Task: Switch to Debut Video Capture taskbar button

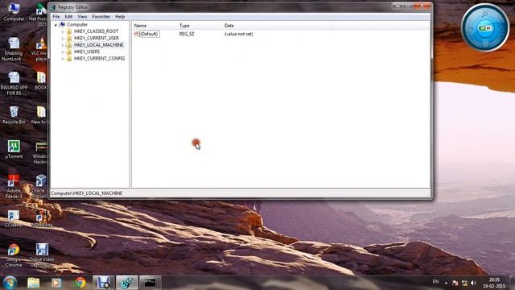Action: 104,283
